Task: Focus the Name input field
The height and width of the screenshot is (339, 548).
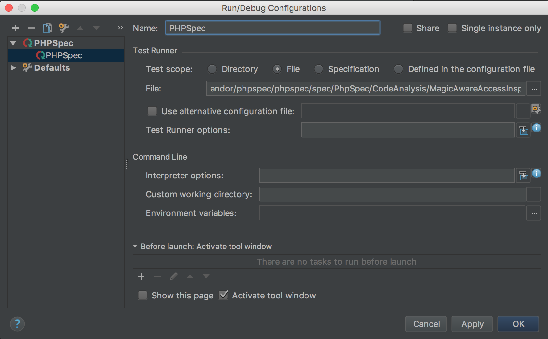Action: click(x=273, y=28)
